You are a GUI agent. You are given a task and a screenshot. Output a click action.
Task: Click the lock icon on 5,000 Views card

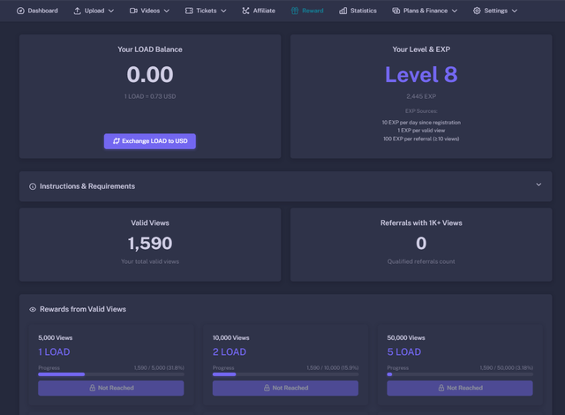click(x=92, y=388)
